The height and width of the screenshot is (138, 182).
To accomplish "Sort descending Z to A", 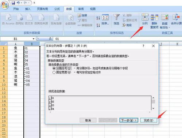I will click(98, 25).
